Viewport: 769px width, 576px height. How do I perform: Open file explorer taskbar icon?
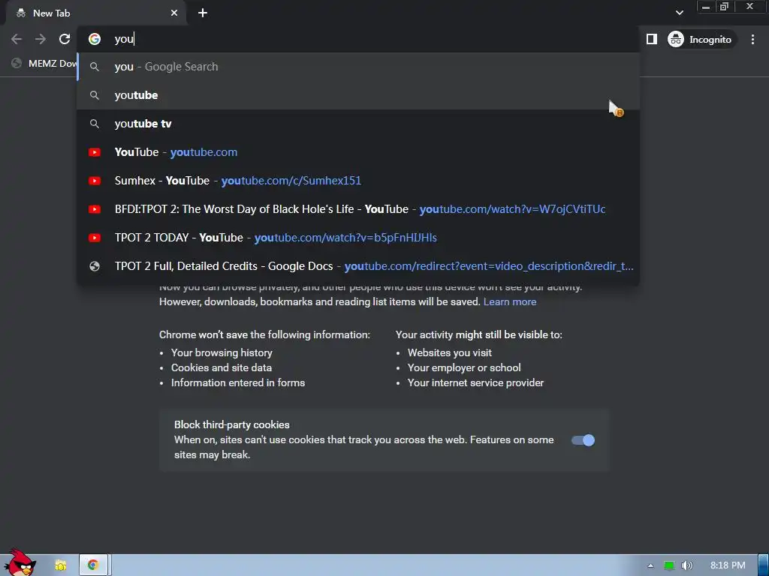(x=60, y=565)
